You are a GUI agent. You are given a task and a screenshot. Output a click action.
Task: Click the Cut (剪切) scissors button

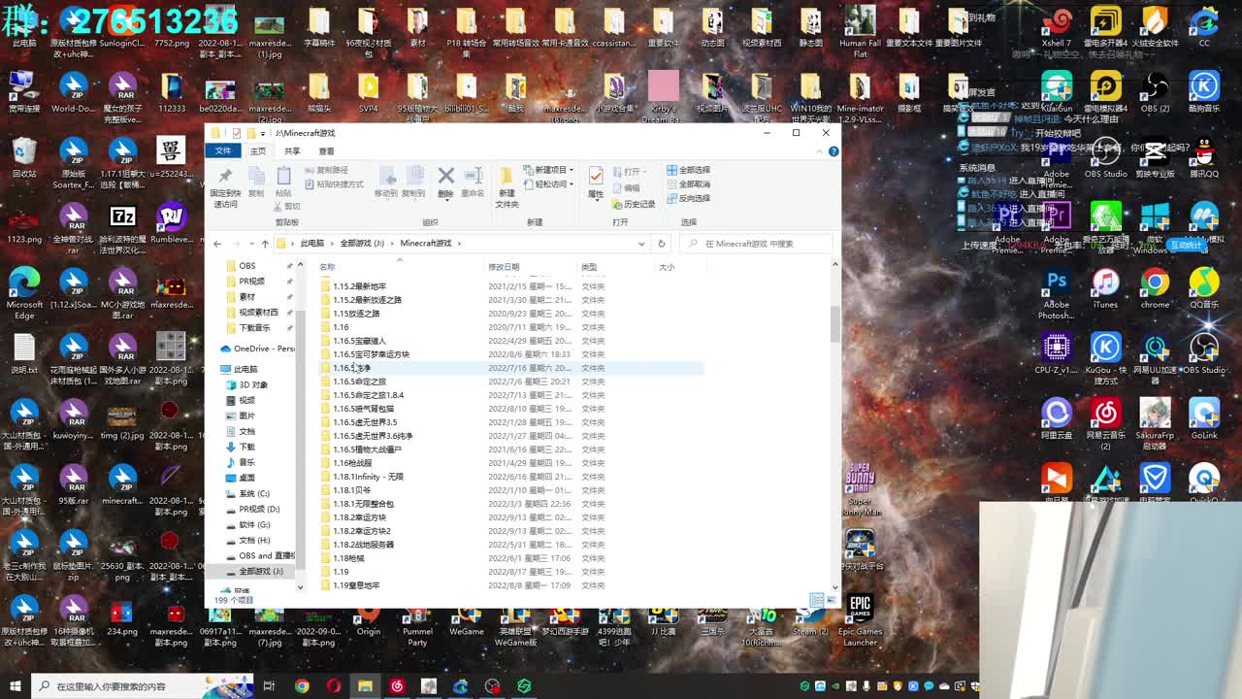(288, 206)
